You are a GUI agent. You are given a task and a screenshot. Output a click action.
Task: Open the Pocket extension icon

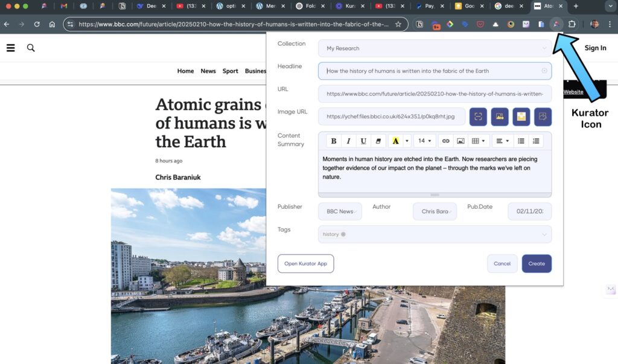[480, 24]
